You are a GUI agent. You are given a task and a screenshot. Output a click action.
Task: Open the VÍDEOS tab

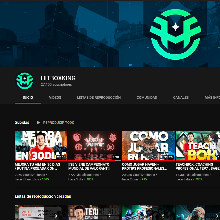55,97
